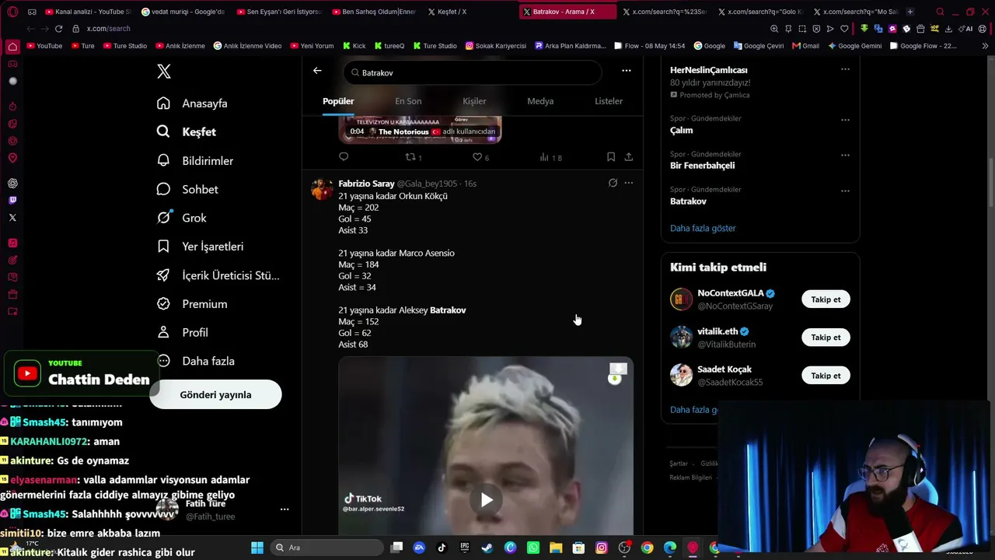View analytics of post with 1 B views
The width and height of the screenshot is (995, 560).
tap(550, 157)
